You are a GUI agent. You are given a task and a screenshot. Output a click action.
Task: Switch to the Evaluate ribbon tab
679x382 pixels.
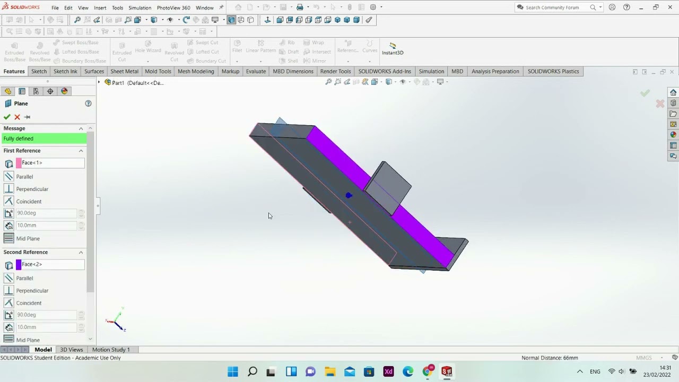coord(256,71)
